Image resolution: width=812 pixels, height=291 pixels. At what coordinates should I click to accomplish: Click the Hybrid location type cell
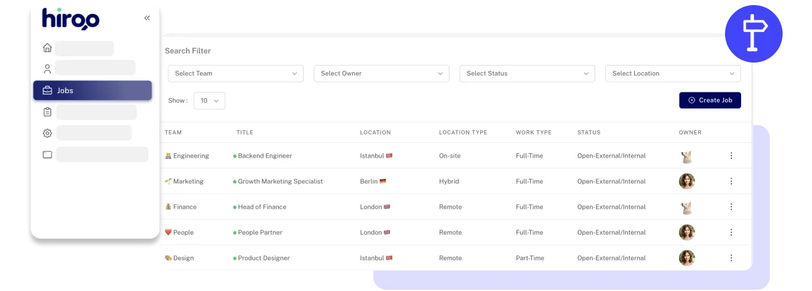(449, 181)
